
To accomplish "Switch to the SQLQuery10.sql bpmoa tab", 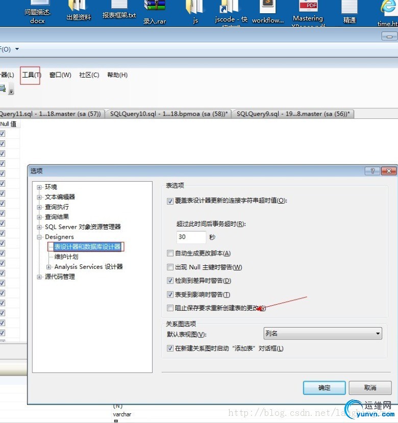I will (x=169, y=114).
